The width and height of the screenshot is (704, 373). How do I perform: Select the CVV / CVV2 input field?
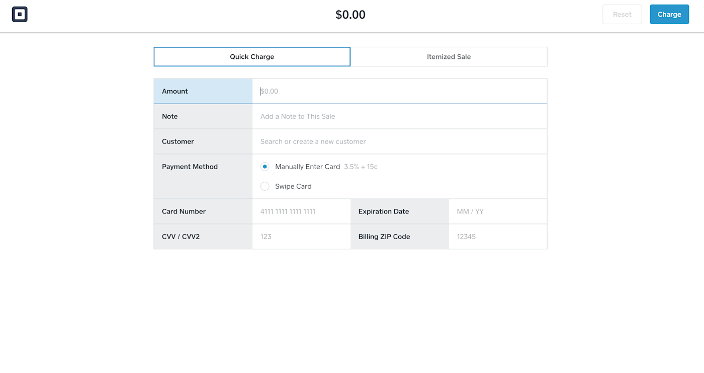pyautogui.click(x=301, y=236)
